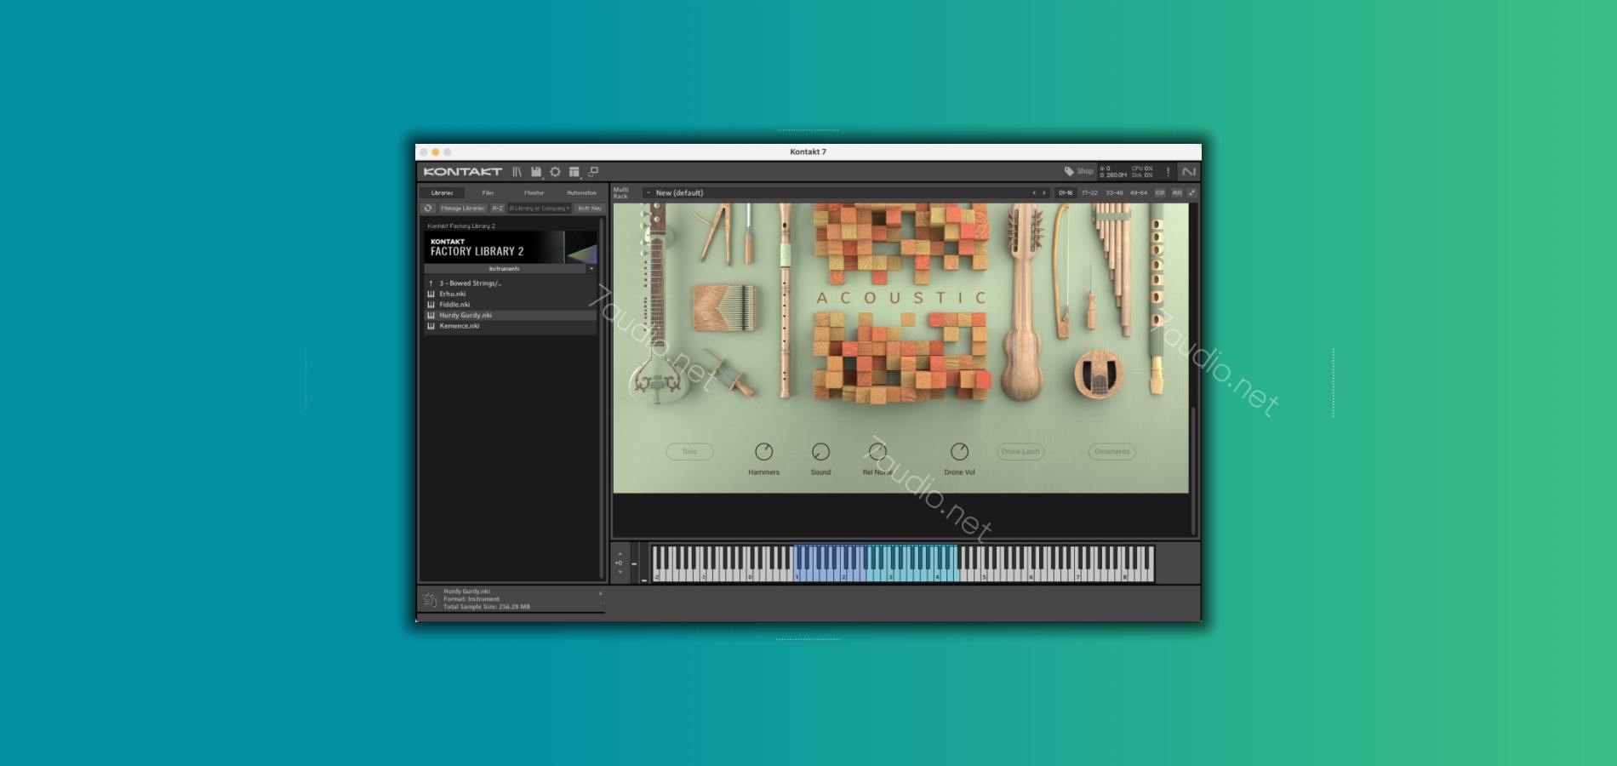Toggle A-Z library sorting

coord(498,208)
